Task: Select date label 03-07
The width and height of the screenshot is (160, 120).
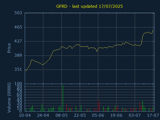Action: 135,115
